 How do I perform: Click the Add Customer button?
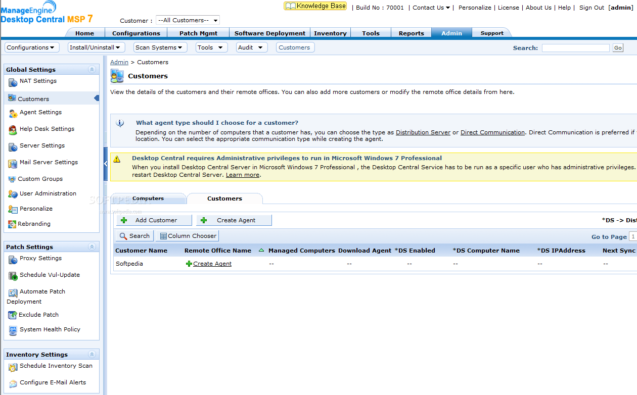coord(154,220)
